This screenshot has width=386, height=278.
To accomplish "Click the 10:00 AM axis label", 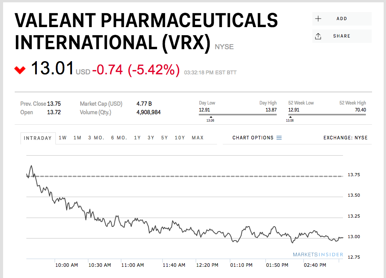I will pos(67,265).
